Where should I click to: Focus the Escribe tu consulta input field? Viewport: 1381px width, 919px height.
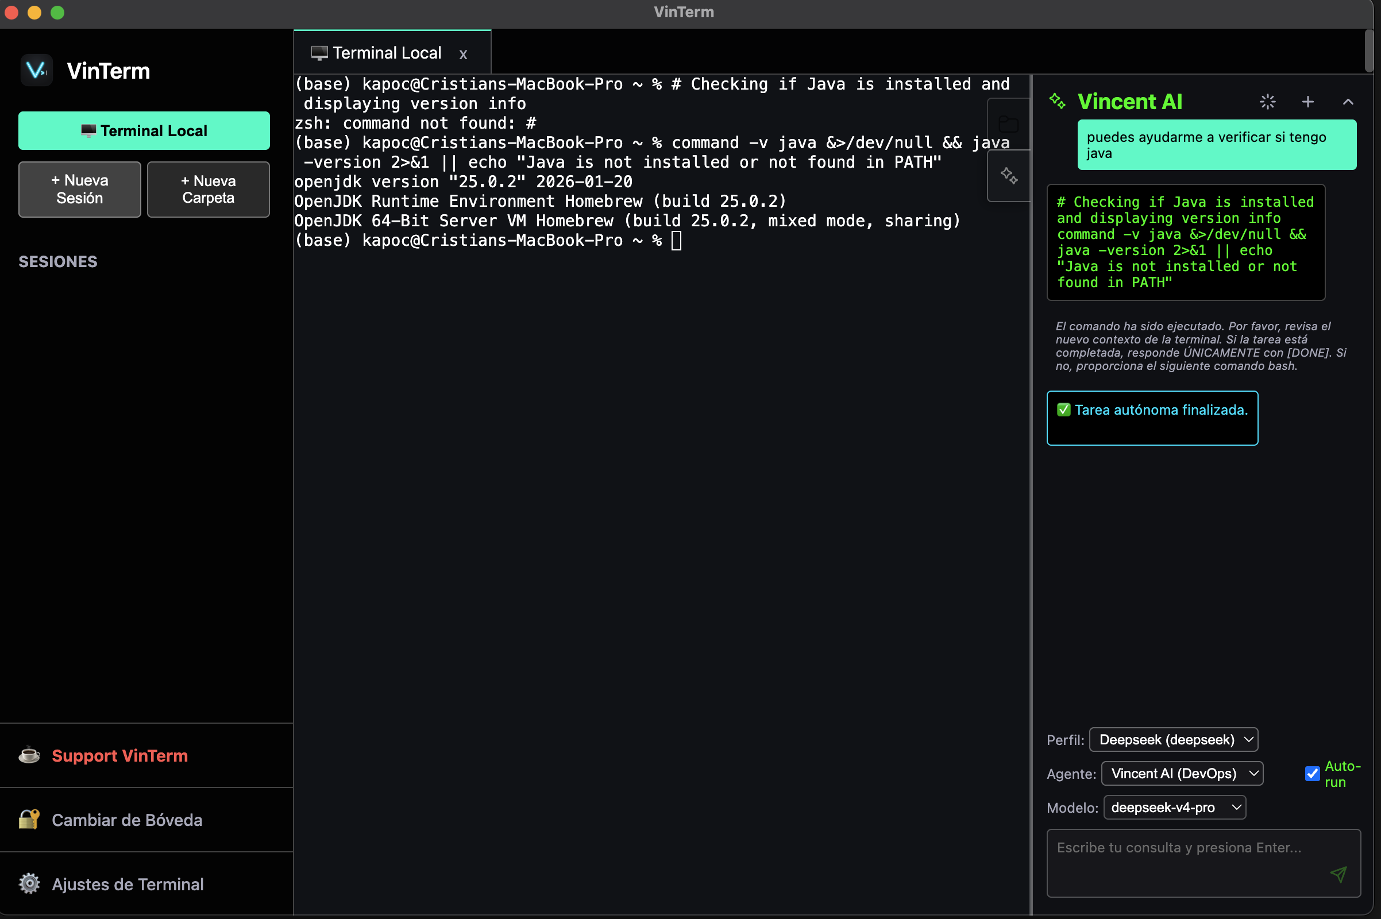[x=1203, y=863]
